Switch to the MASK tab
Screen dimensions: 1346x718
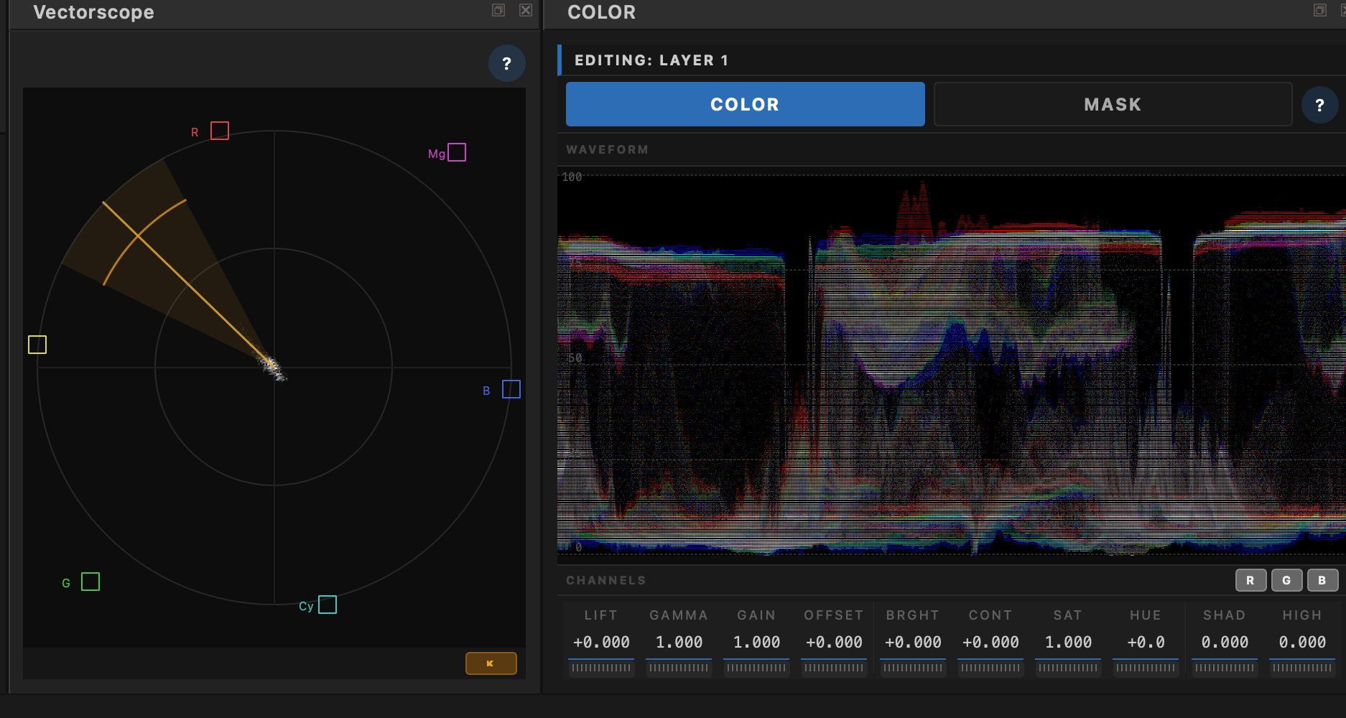[1113, 104]
